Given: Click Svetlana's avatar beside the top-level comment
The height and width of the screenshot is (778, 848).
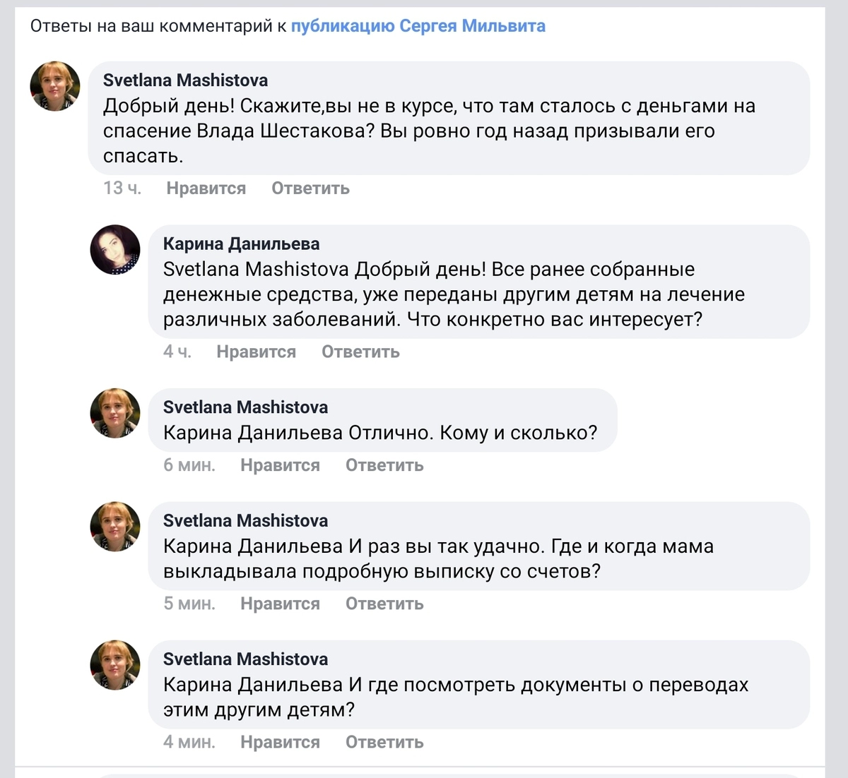Looking at the screenshot, I should (54, 86).
